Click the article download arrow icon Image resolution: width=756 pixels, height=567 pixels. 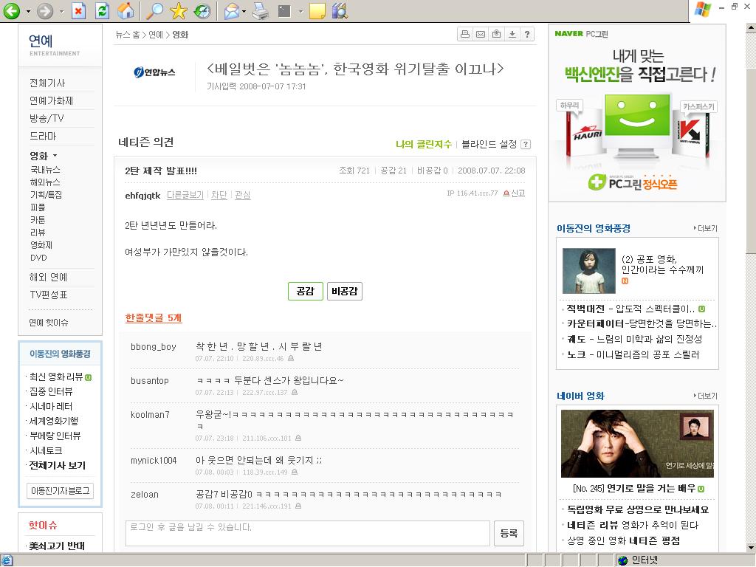[512, 34]
